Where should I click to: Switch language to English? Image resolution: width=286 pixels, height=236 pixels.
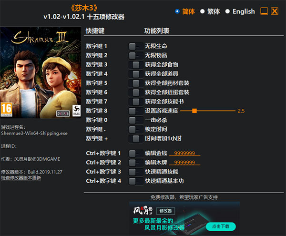227,11
